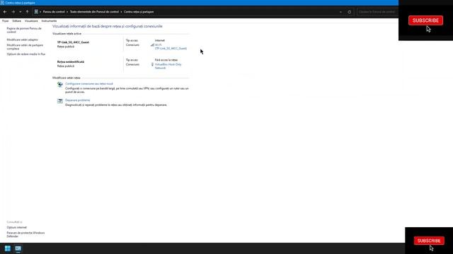
Task: Click the Control Panel icon in address bar
Action: pyautogui.click(x=36, y=12)
